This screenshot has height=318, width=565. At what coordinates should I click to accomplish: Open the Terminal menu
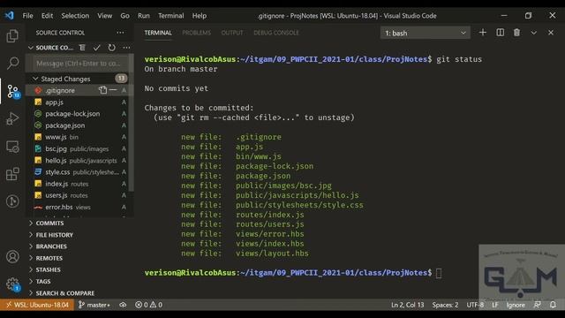point(170,16)
